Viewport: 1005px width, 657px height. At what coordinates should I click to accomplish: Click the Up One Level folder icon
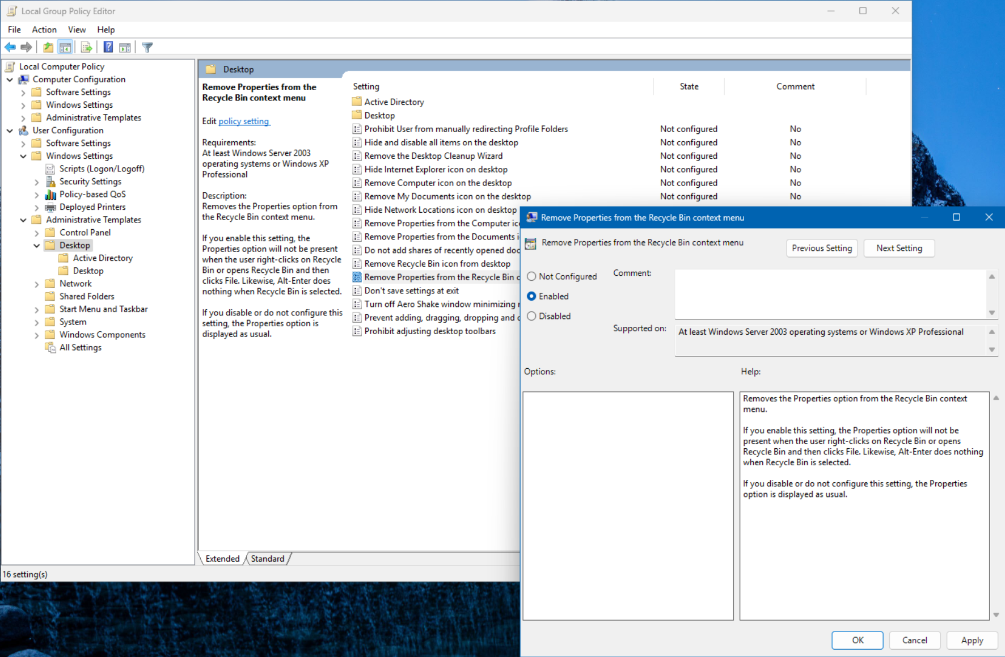click(x=48, y=47)
